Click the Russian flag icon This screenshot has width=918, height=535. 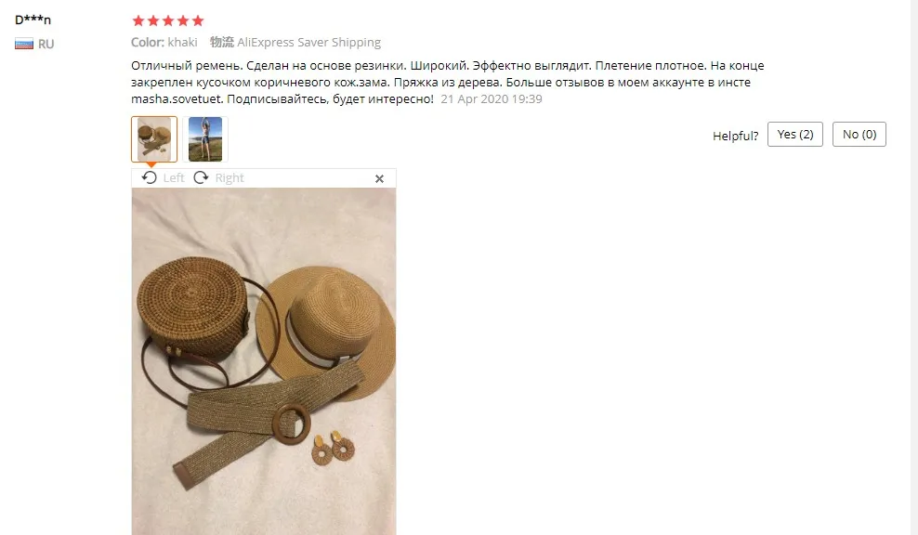(x=24, y=44)
